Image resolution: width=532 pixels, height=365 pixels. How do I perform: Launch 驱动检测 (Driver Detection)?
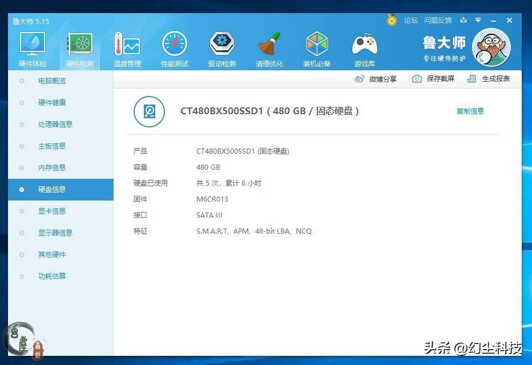click(221, 46)
